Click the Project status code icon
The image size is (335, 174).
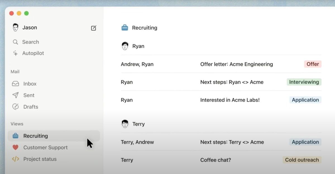click(x=15, y=159)
